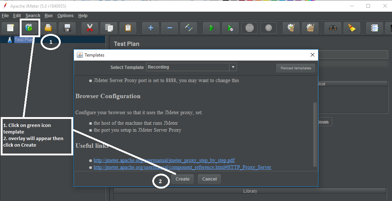Select Test Plan tree node
Image resolution: width=392 pixels, height=201 pixels.
23,40
